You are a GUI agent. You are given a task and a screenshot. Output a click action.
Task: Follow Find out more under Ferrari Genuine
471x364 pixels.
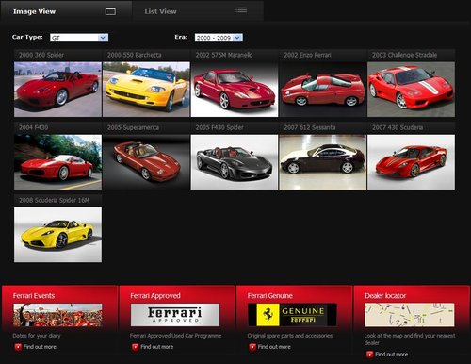(274, 347)
